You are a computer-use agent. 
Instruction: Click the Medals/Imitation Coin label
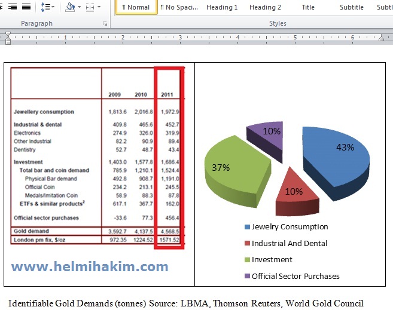[51, 195]
